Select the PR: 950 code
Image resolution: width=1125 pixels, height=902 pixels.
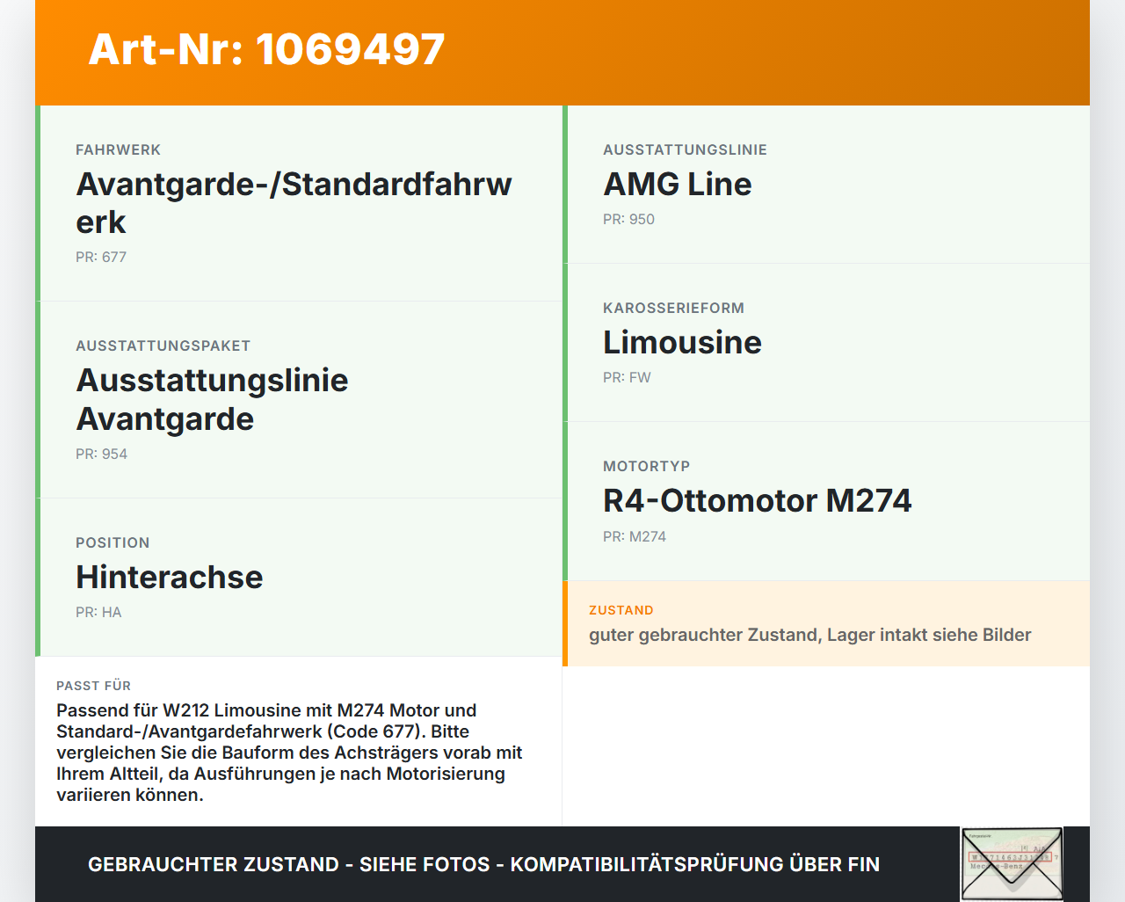click(628, 219)
